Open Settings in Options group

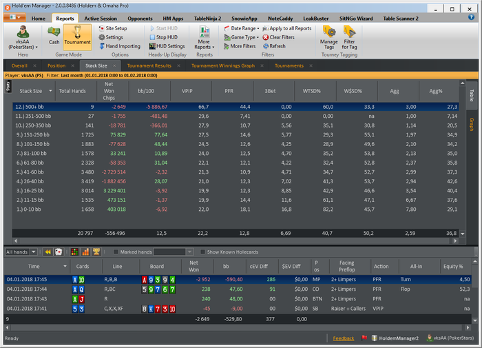[x=111, y=37]
